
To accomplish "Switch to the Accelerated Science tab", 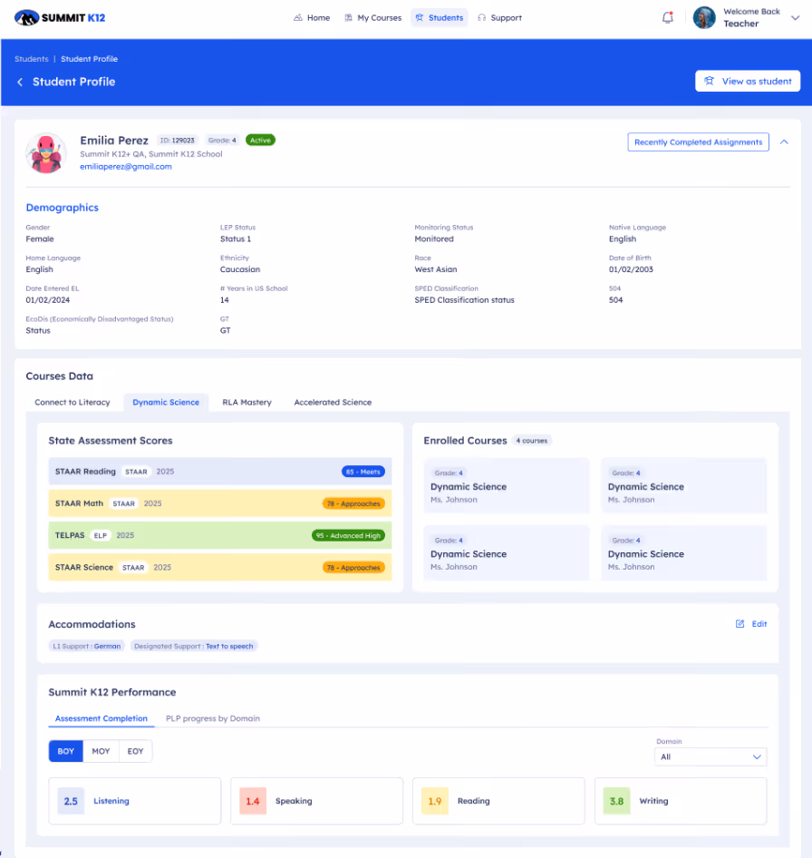I will tap(333, 402).
